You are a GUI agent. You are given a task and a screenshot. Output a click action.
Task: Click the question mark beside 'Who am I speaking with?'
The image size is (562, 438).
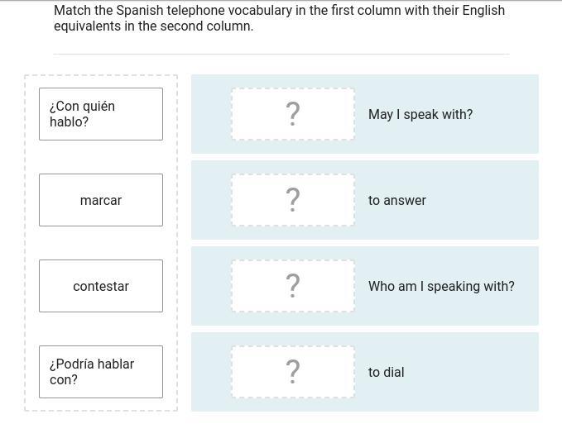(x=292, y=286)
